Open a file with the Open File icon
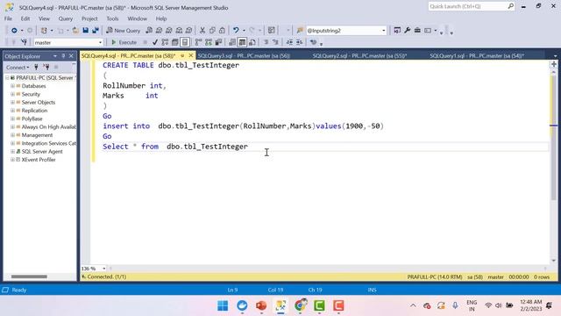Image resolution: width=561 pixels, height=316 pixels. tap(75, 31)
